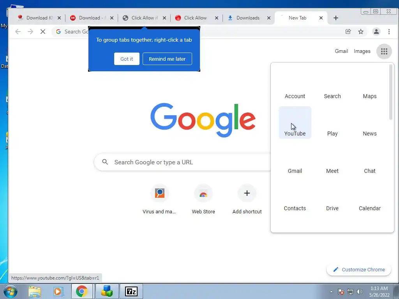Open the Gmail link at top
Screen dimensions: 399x299
(x=341, y=51)
